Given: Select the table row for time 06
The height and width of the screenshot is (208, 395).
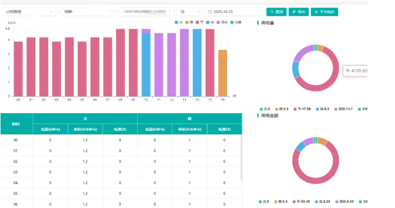Looking at the screenshot, I should 121,204.
